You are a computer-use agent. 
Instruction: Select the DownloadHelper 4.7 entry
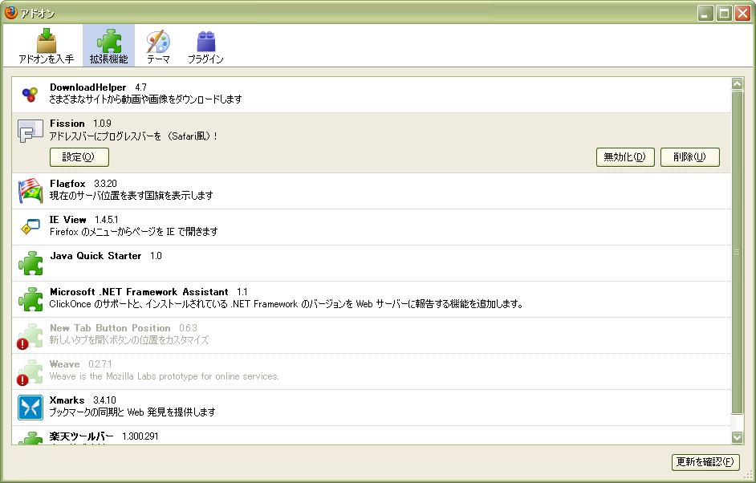click(371, 95)
